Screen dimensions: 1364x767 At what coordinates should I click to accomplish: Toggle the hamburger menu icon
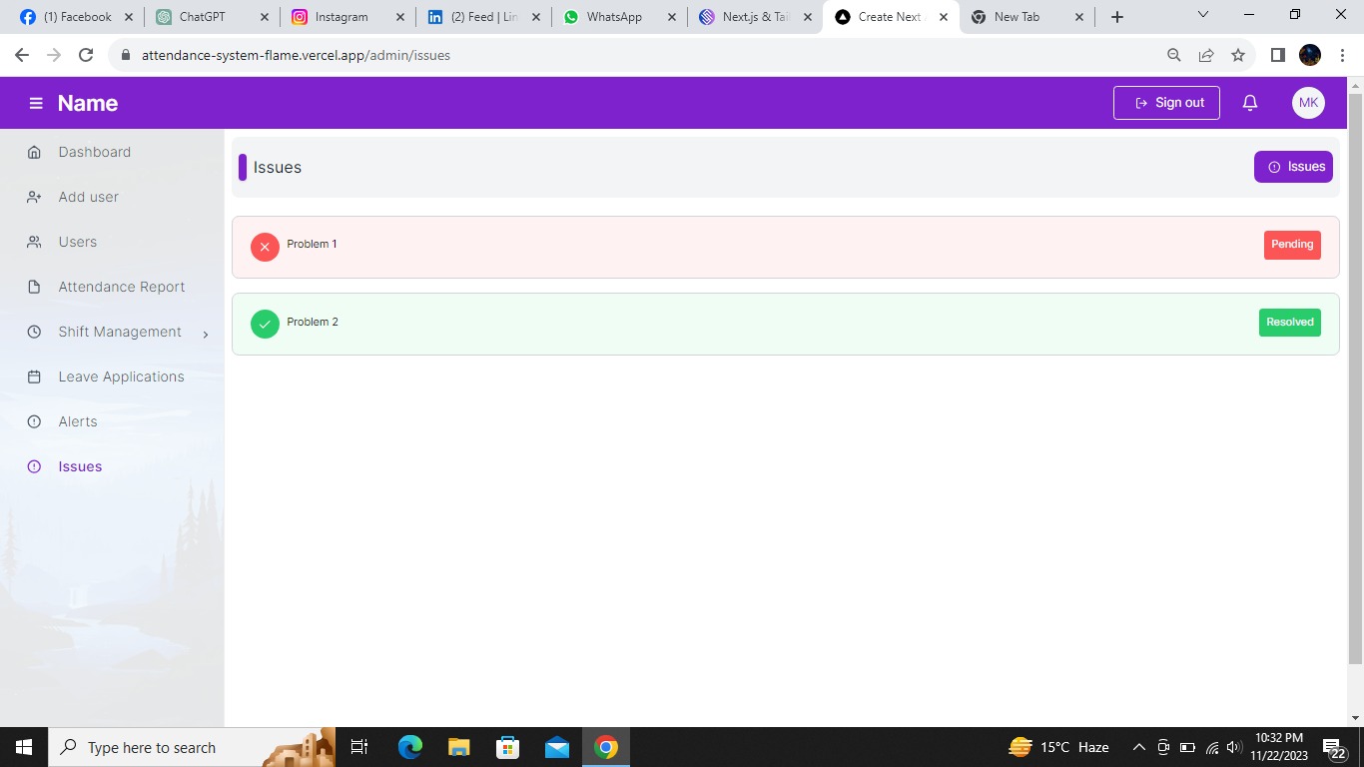36,103
